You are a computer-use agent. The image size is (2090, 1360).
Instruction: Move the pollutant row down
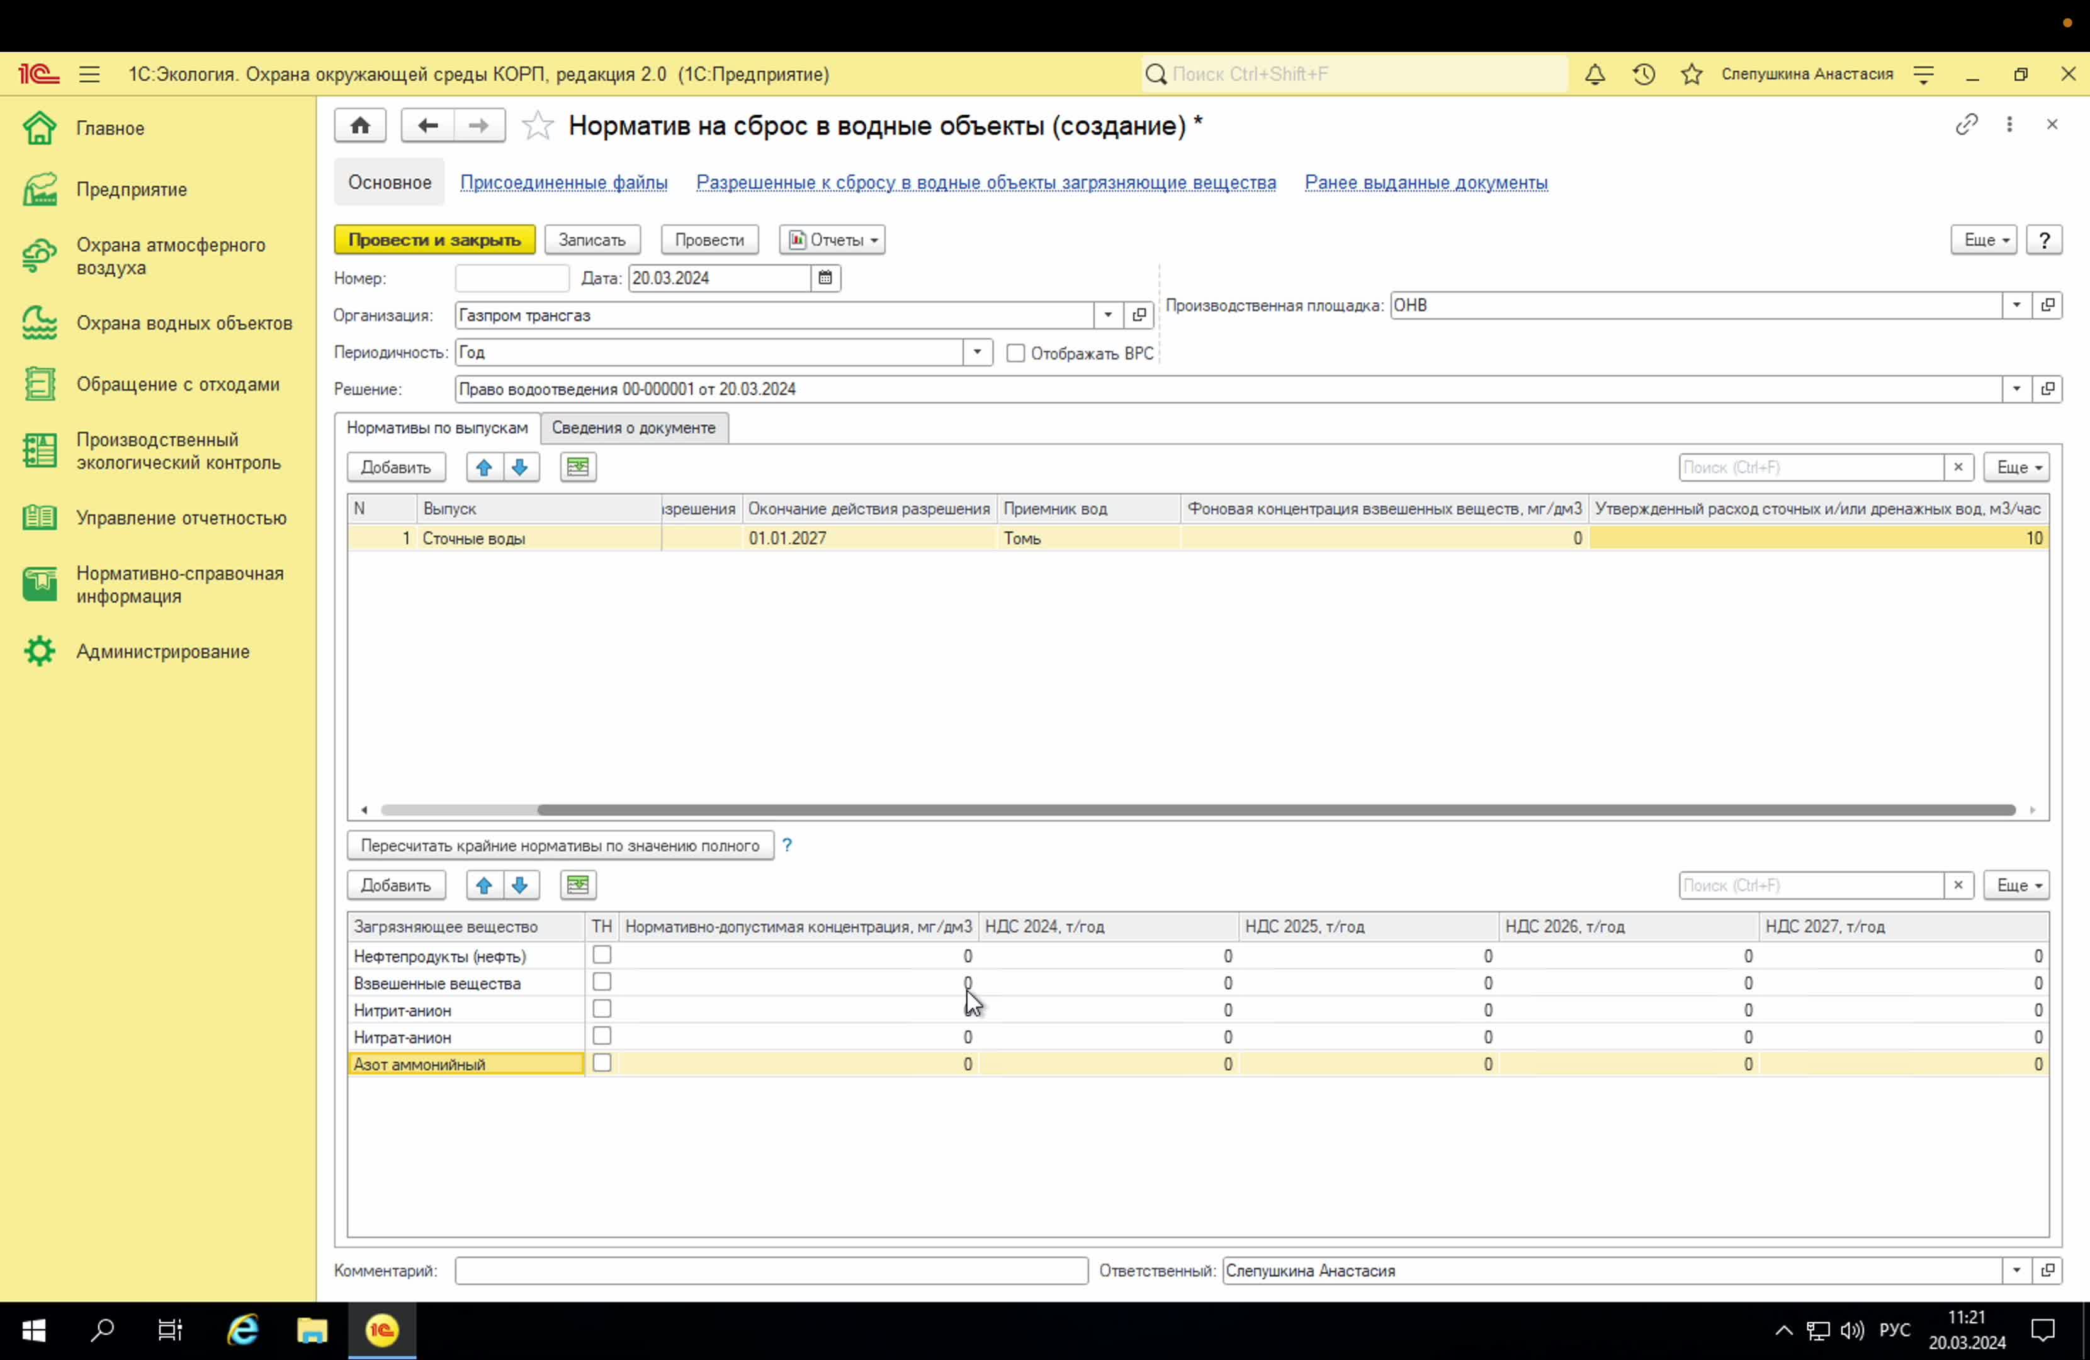click(520, 886)
